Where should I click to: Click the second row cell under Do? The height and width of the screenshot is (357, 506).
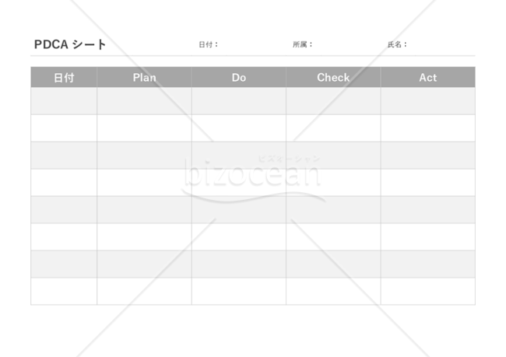239,128
